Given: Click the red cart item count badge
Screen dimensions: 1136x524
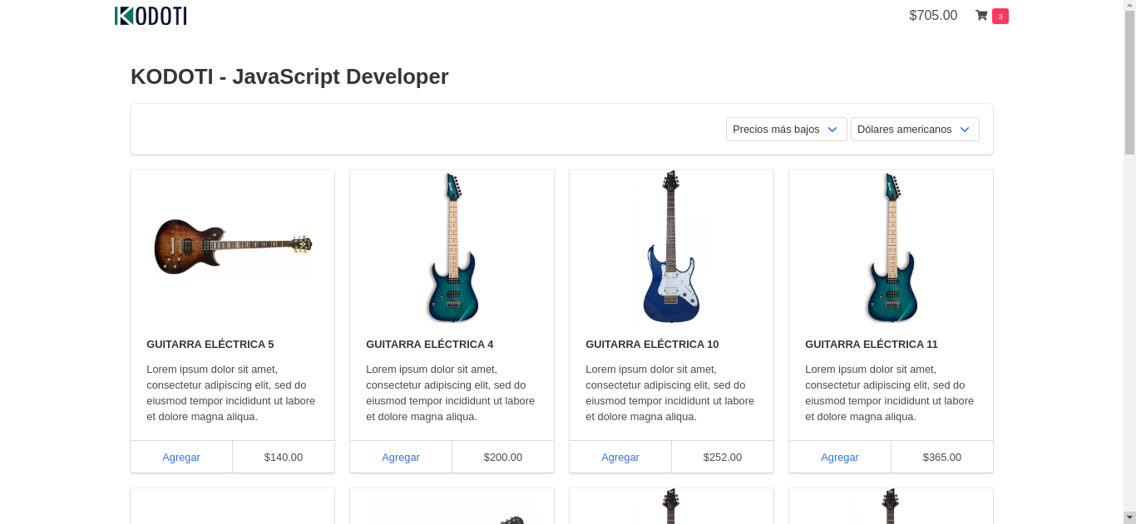Looking at the screenshot, I should [x=1002, y=16].
